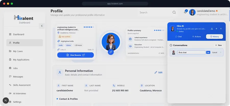This screenshot has width=230, height=106.
Task: Click New conversation button
Action: coord(218,45)
